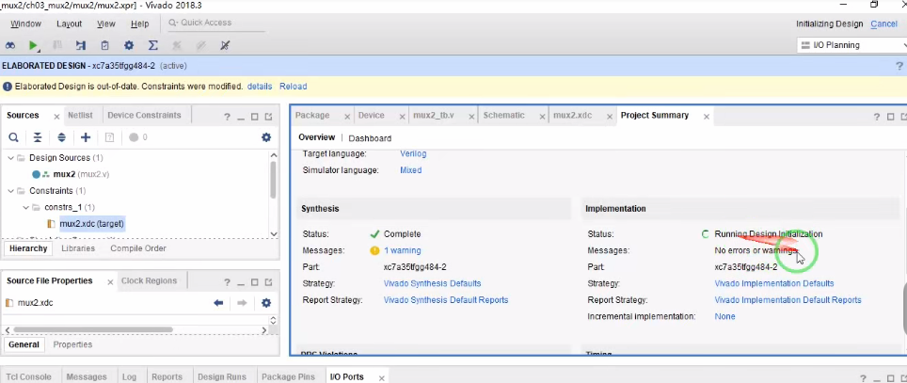The width and height of the screenshot is (907, 383).
Task: Close the Package tab
Action: (x=347, y=117)
